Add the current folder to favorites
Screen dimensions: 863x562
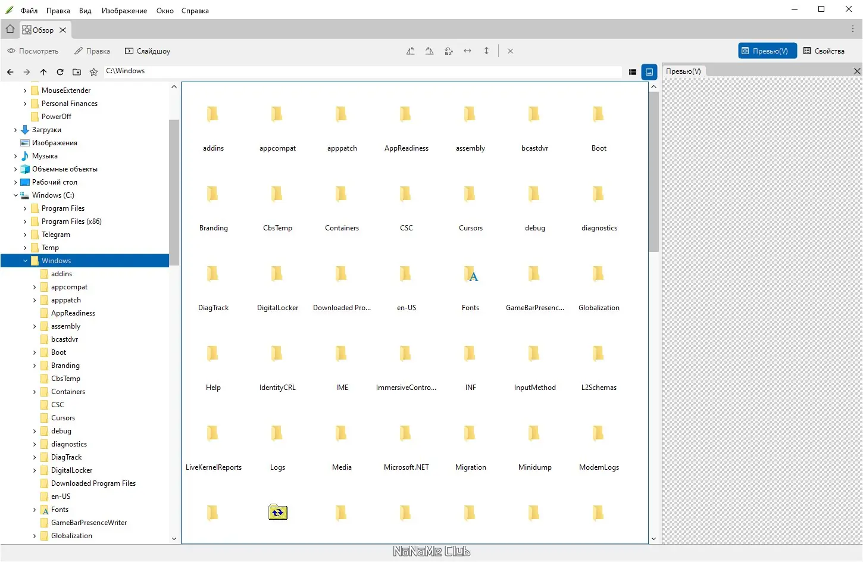coord(93,72)
